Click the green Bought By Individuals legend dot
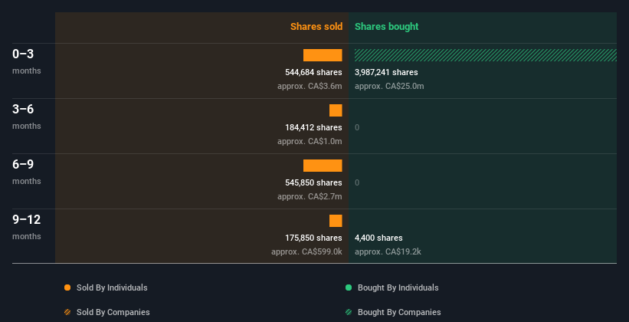 click(349, 287)
